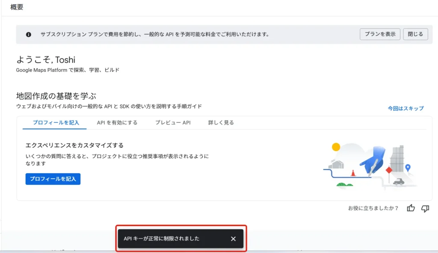Skip the guide via 今回はスキップ

(405, 108)
